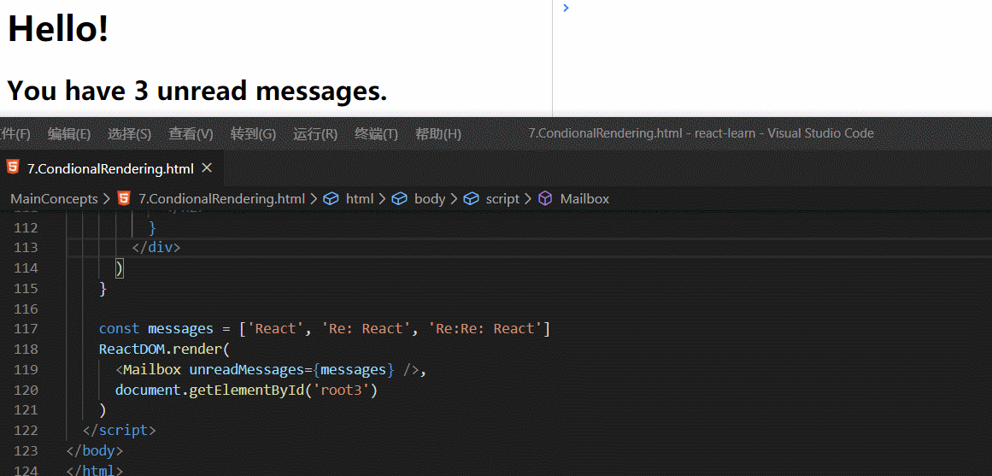Close the 7.CondionalRendering.html tab
Viewport: 992px width, 476px height.
(206, 168)
